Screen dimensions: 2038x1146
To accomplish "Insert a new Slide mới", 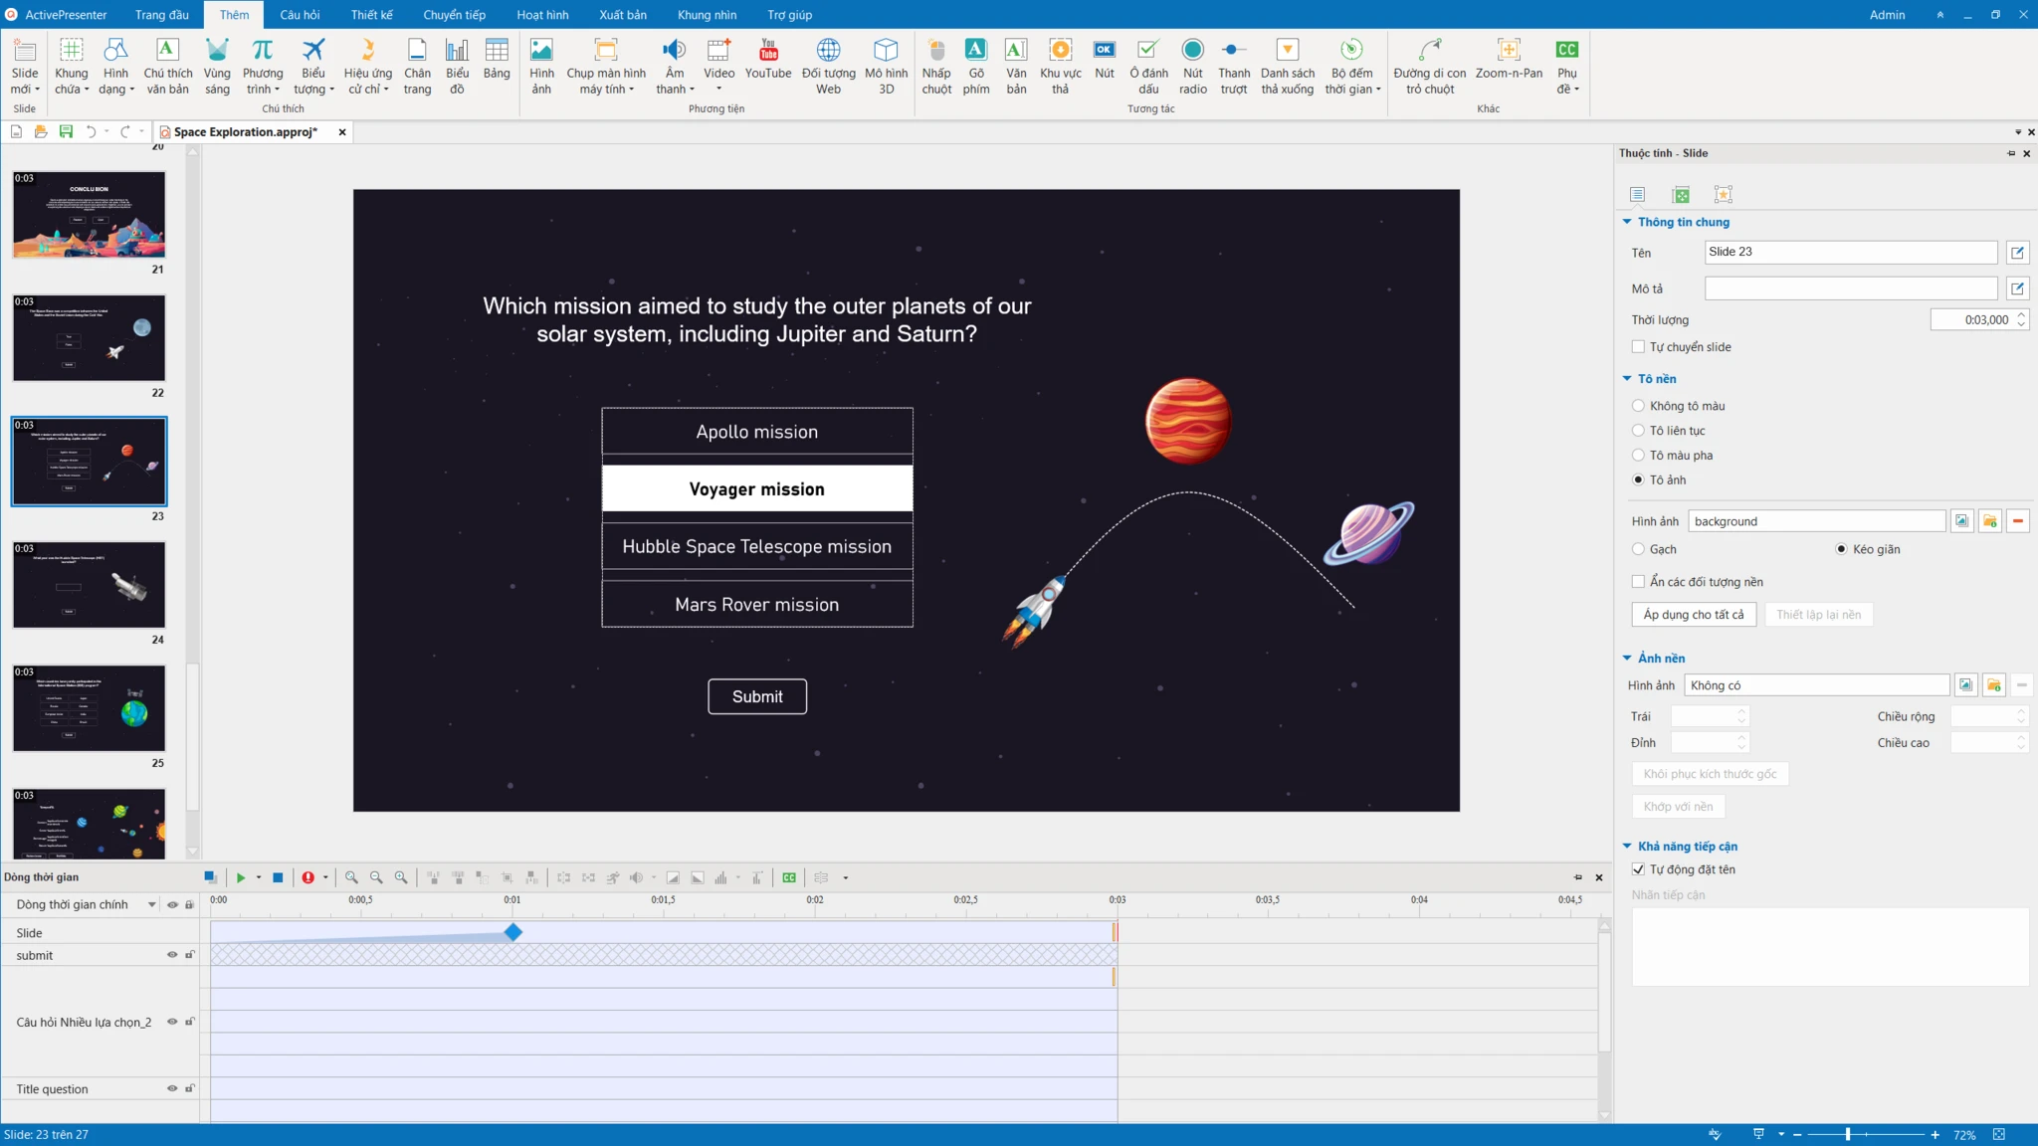I will click(25, 66).
